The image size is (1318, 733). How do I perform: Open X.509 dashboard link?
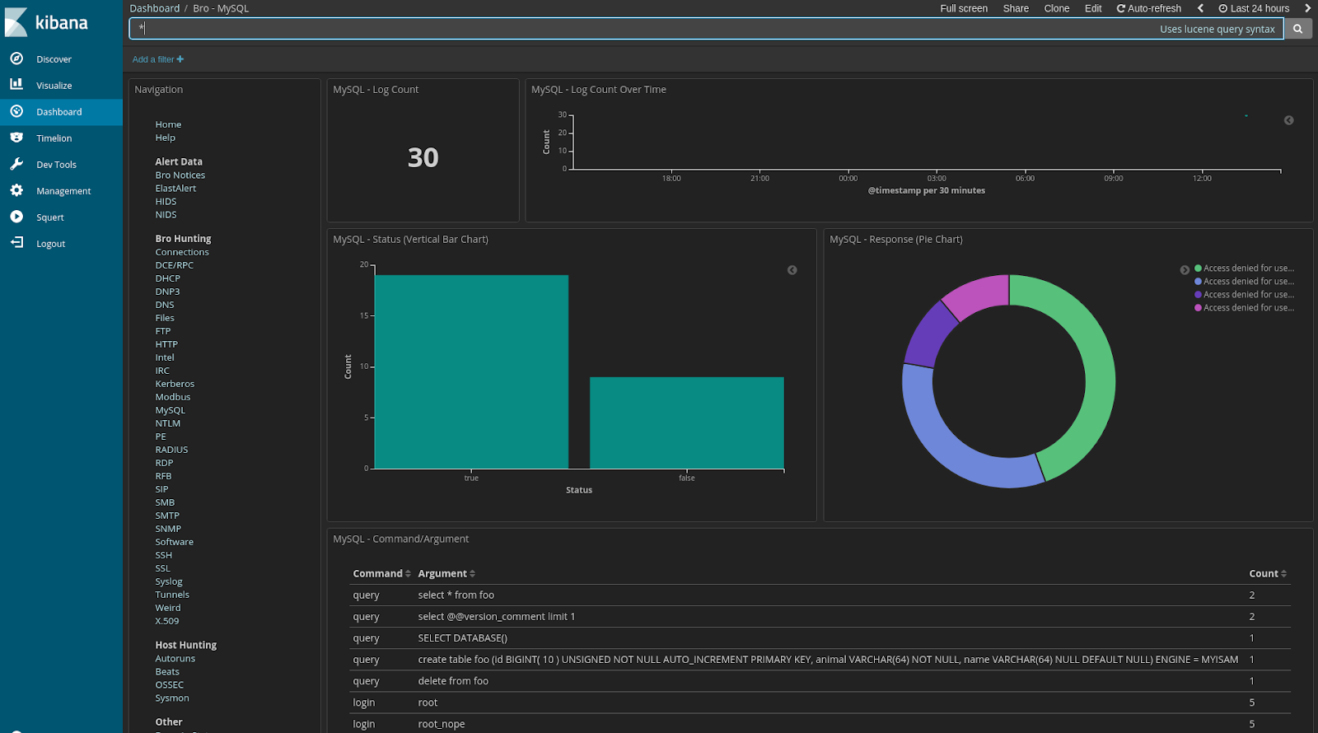pyautogui.click(x=167, y=621)
